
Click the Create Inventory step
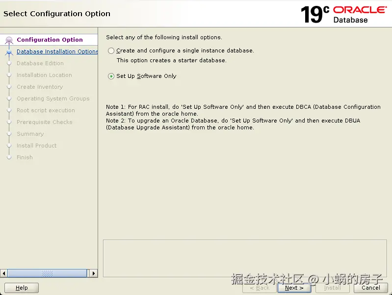40,87
